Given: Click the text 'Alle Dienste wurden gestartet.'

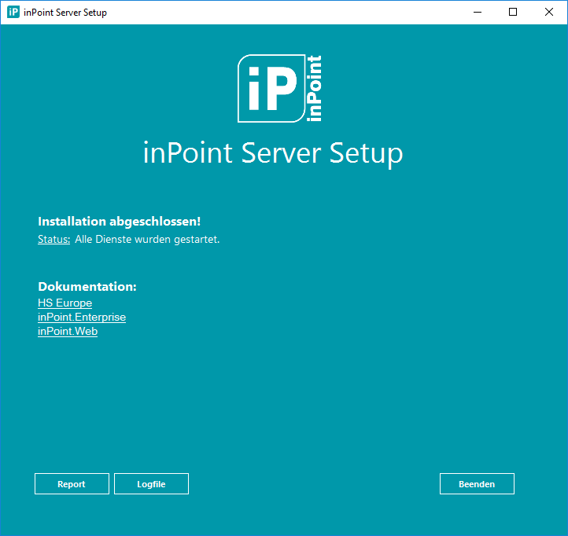Looking at the screenshot, I should pyautogui.click(x=147, y=239).
